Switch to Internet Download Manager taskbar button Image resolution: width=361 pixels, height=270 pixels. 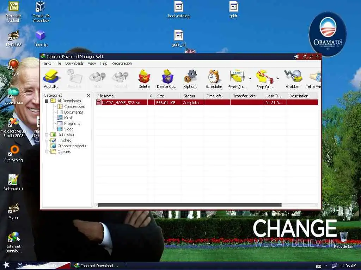(x=98, y=266)
